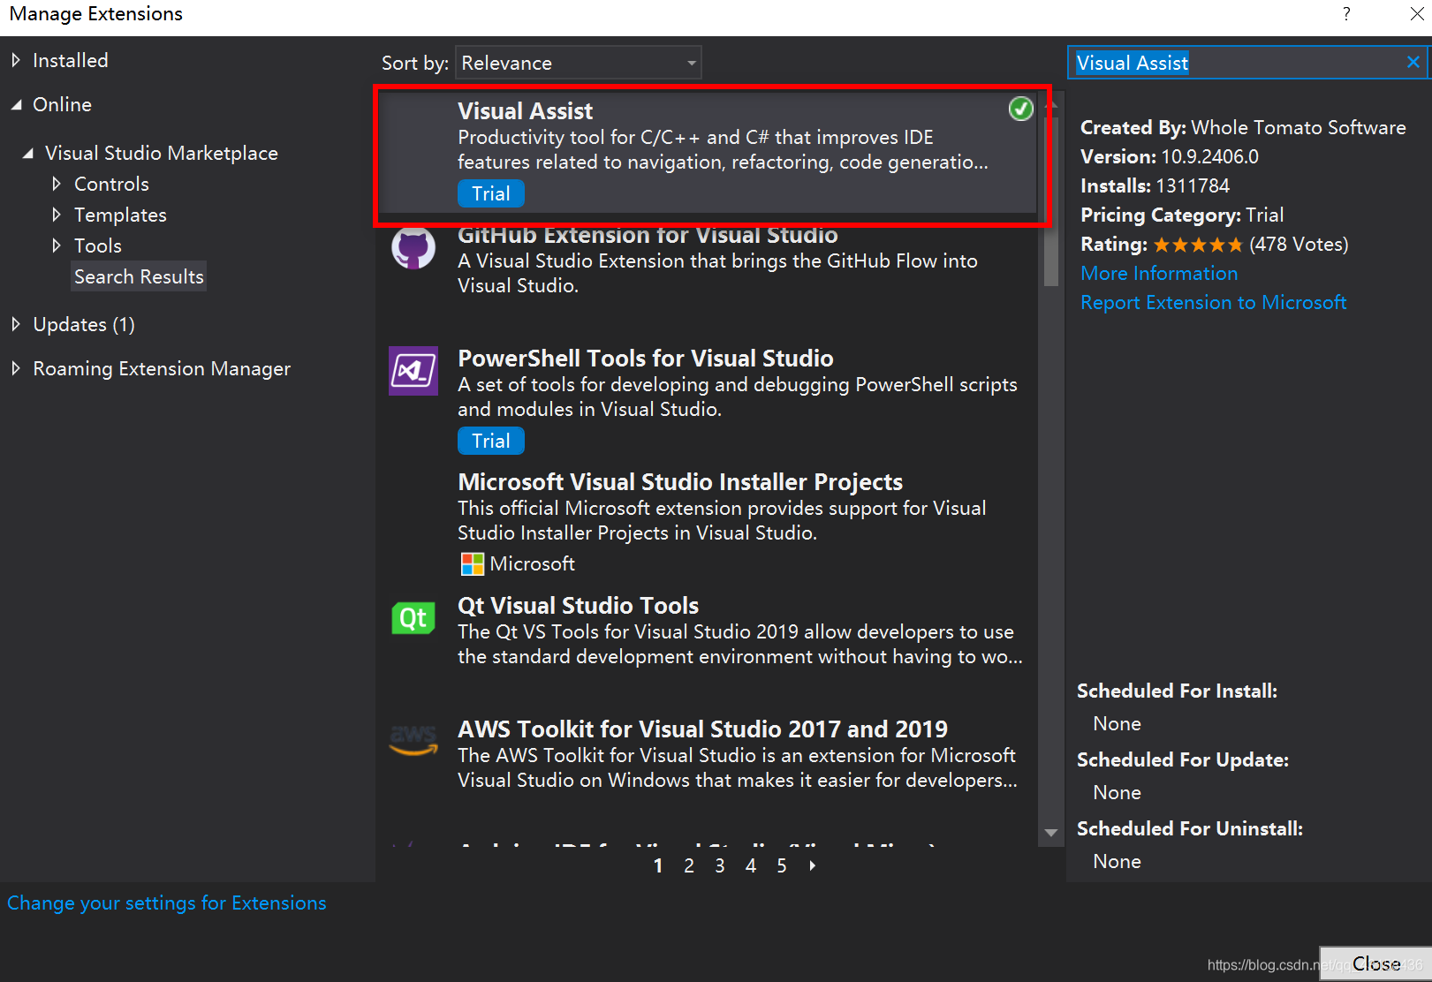Collapse the Visual Studio Marketplace node
The height and width of the screenshot is (982, 1432).
(x=28, y=153)
